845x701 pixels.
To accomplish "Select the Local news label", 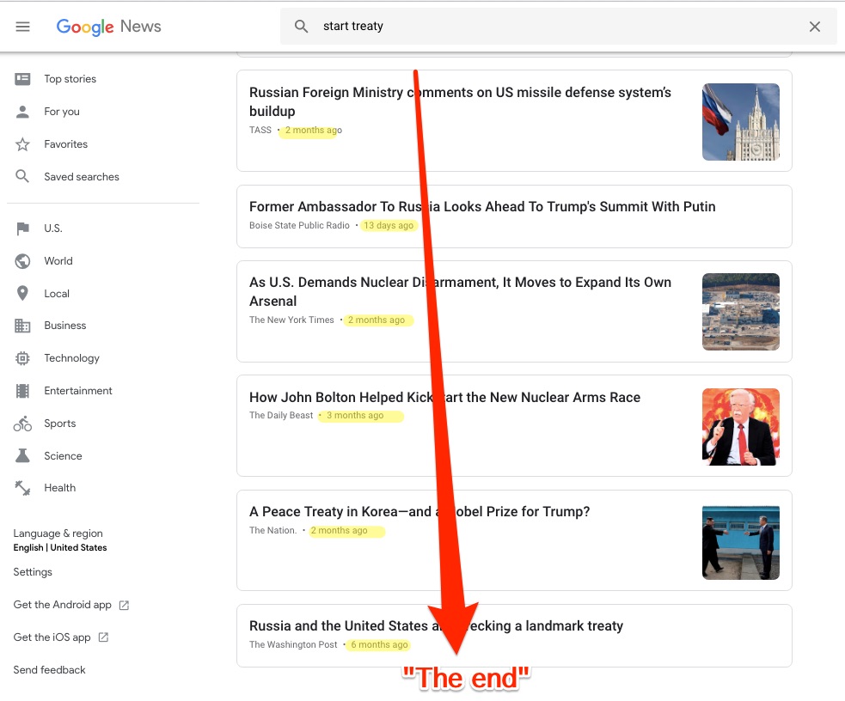I will pyautogui.click(x=57, y=294).
